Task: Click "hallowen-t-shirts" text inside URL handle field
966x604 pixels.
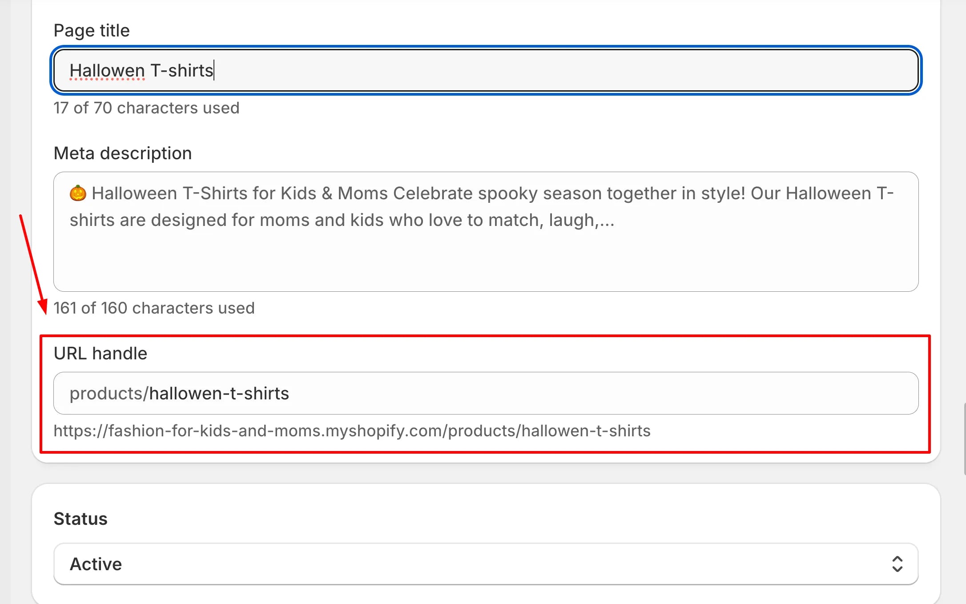Action: (x=219, y=394)
